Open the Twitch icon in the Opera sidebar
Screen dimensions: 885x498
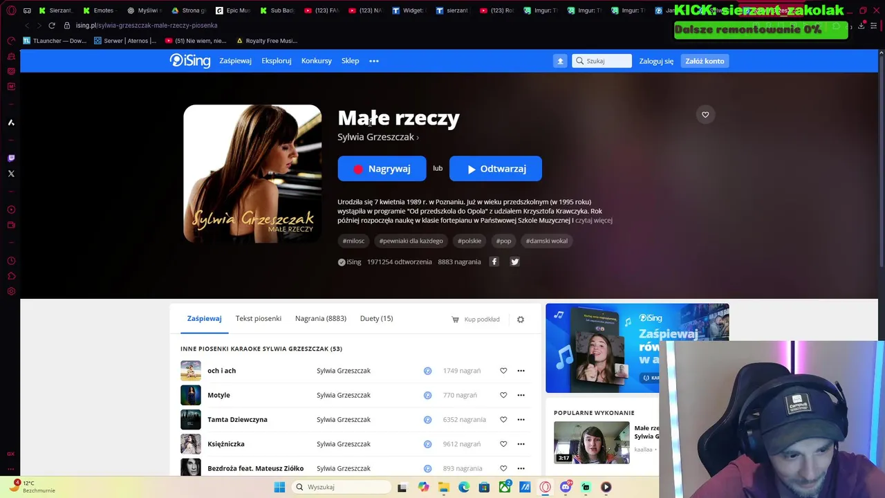tap(11, 158)
